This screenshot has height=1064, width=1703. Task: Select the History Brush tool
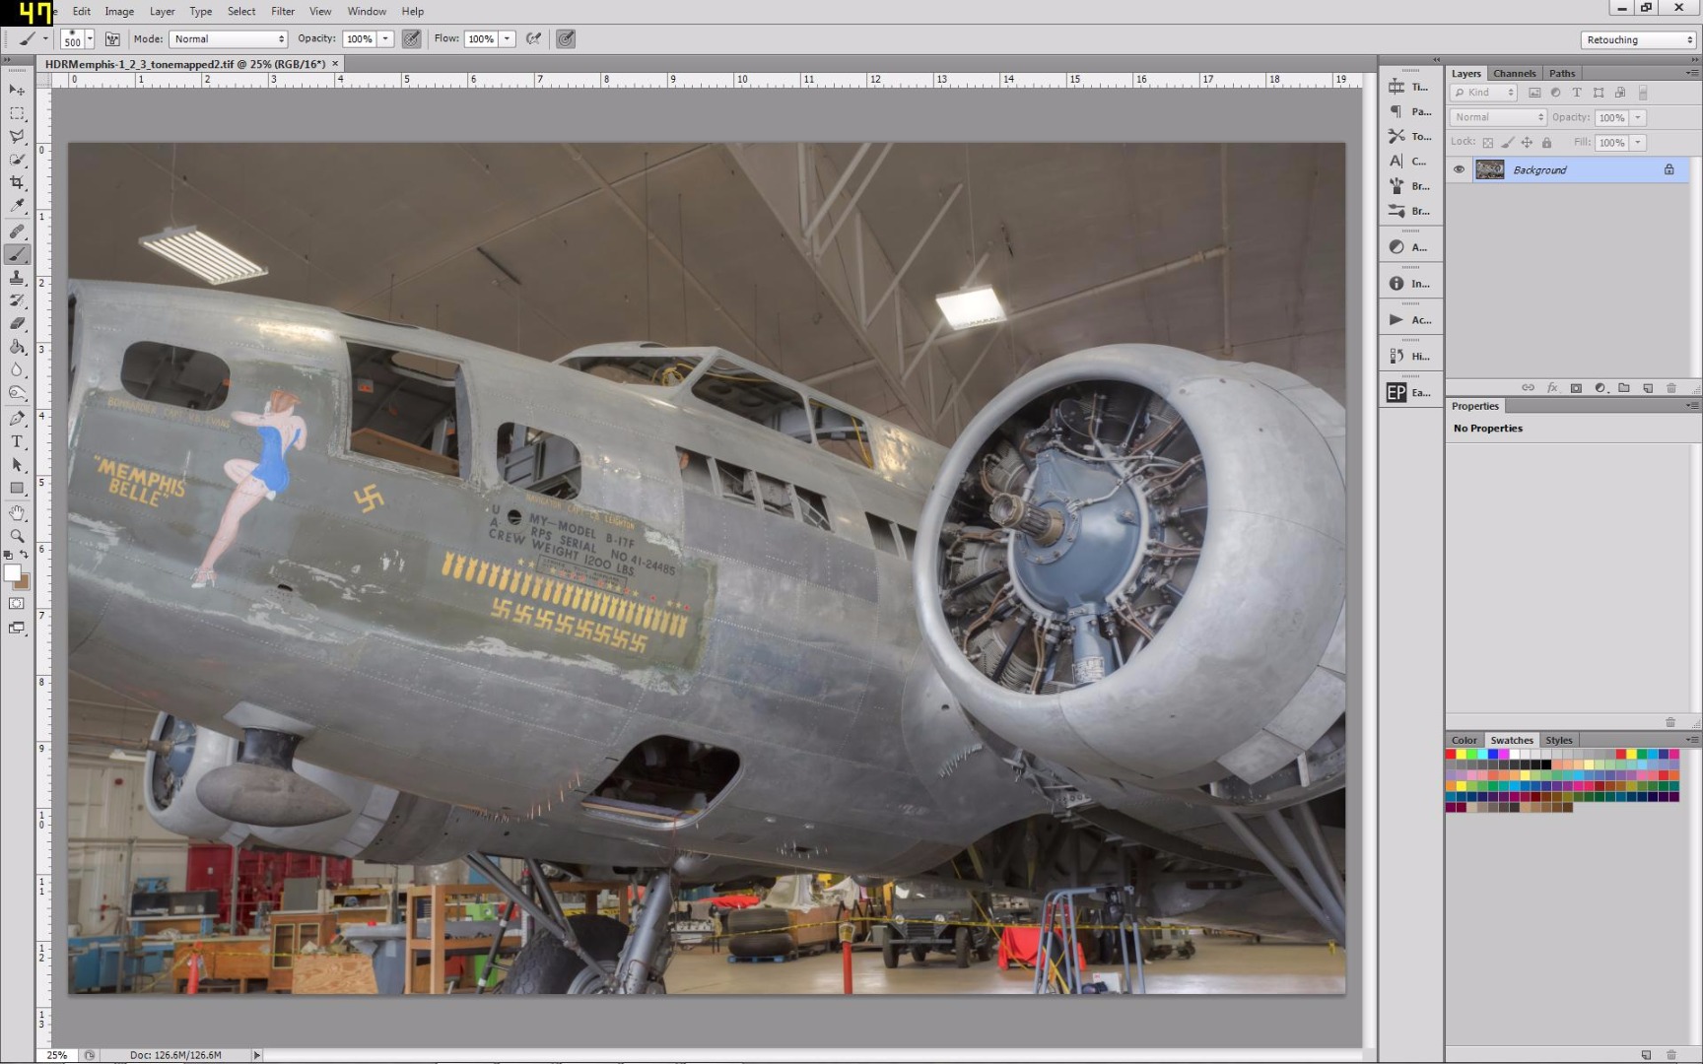17,300
